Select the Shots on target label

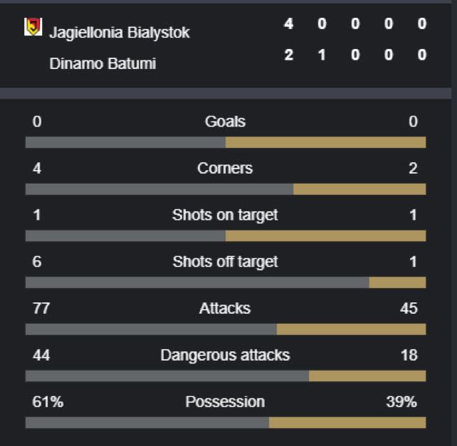pos(225,216)
